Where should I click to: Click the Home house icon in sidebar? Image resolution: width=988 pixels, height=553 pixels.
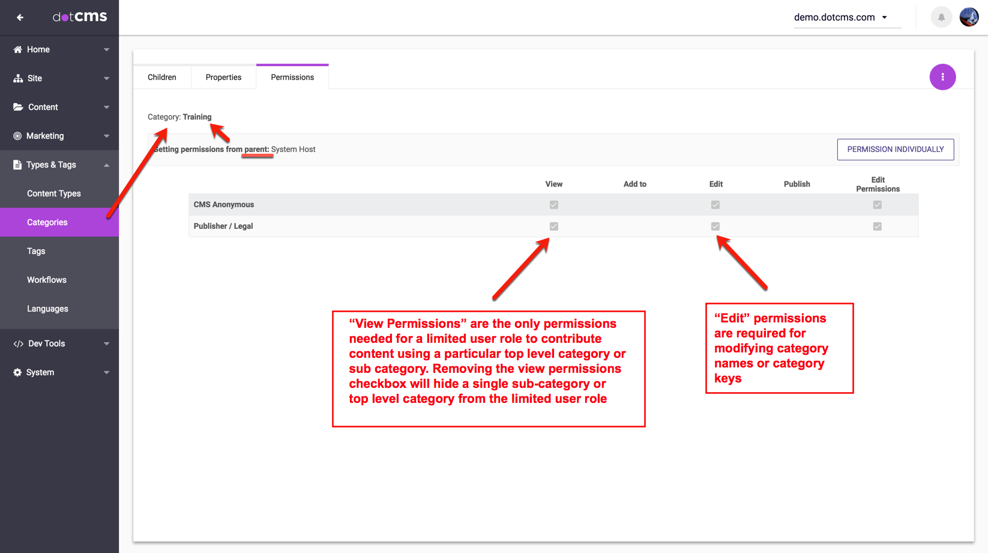[x=18, y=50]
